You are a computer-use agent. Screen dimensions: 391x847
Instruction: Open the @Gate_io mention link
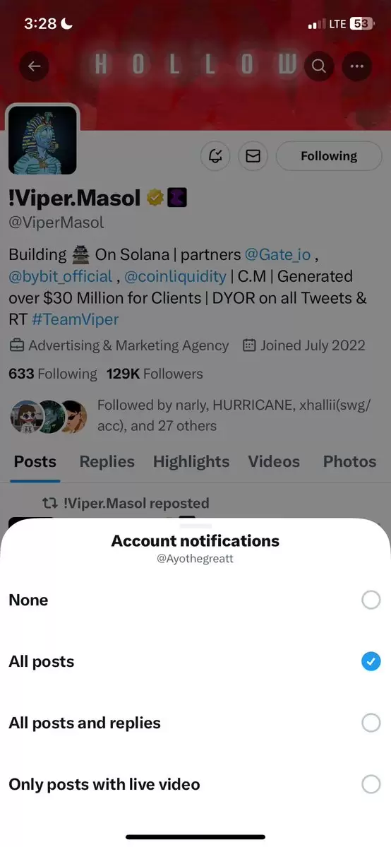click(278, 254)
